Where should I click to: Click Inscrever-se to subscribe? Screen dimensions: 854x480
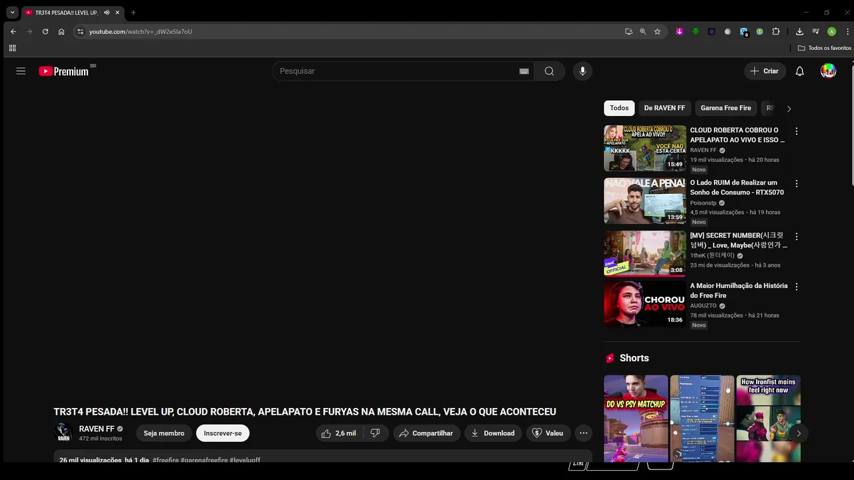click(x=223, y=433)
